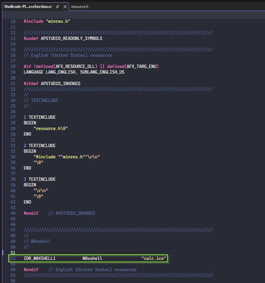Click the N0xshell resource type on line 52
The width and height of the screenshot is (265, 283).
[x=92, y=258]
